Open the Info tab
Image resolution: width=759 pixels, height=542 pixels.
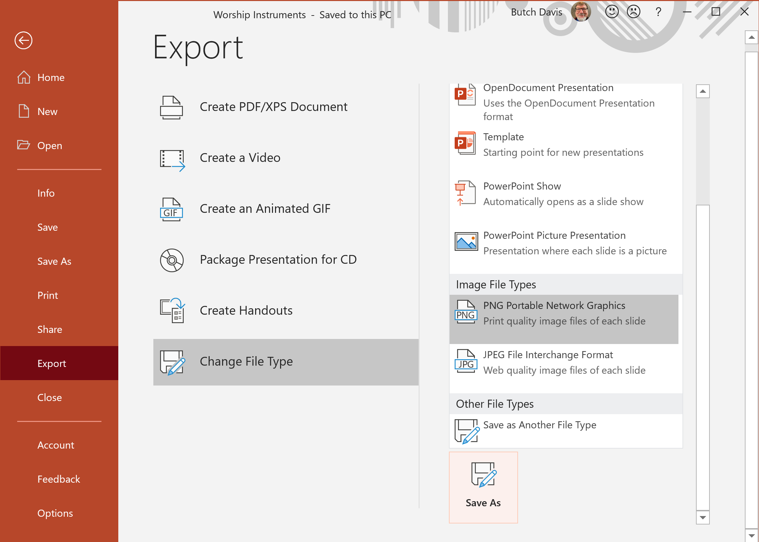pyautogui.click(x=59, y=193)
